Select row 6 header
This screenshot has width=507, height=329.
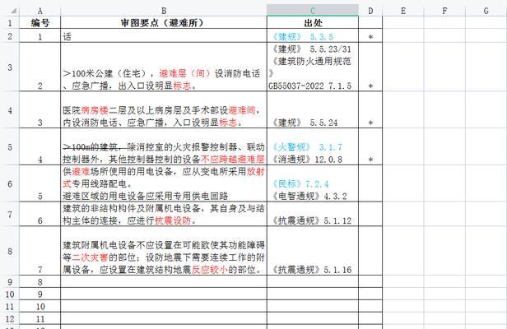(x=10, y=183)
